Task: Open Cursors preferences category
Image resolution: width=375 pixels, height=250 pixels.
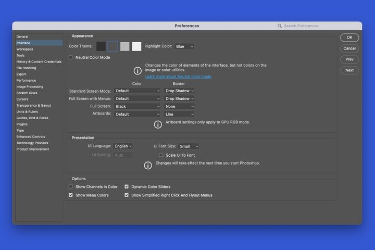Action: coord(39,99)
